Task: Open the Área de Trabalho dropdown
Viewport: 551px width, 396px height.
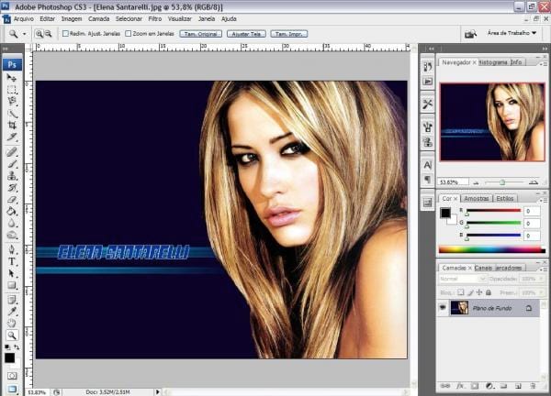Action: click(512, 33)
